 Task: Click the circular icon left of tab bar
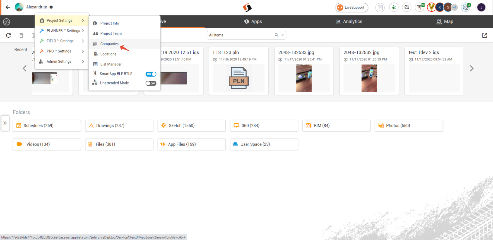pyautogui.click(x=6, y=22)
